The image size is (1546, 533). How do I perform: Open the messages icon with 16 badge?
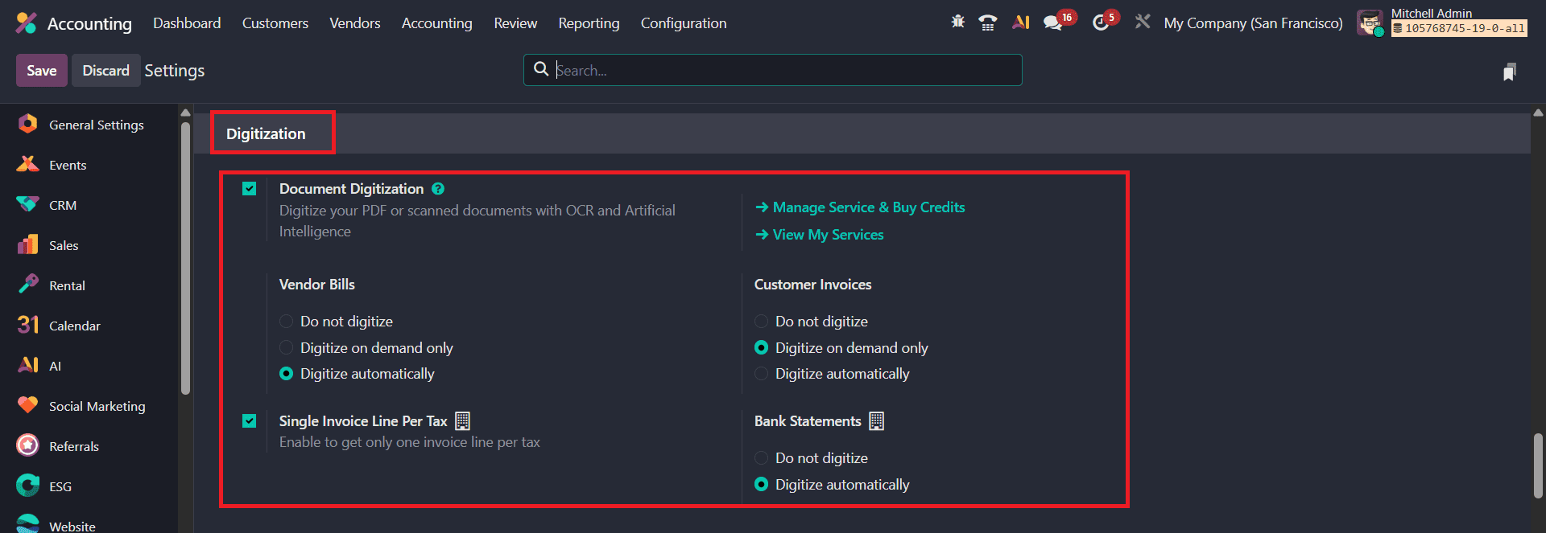point(1053,23)
